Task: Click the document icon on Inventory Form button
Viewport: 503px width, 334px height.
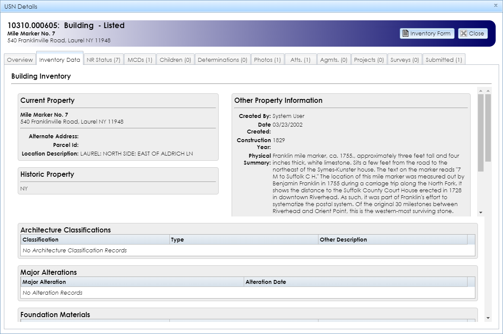Action: pyautogui.click(x=405, y=33)
